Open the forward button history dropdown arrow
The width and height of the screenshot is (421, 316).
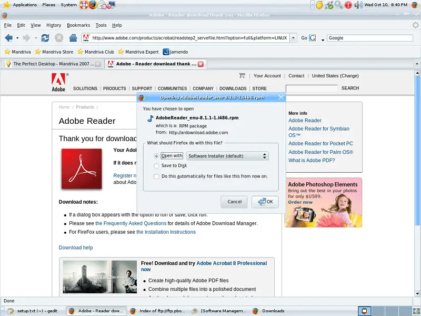[x=36, y=38]
